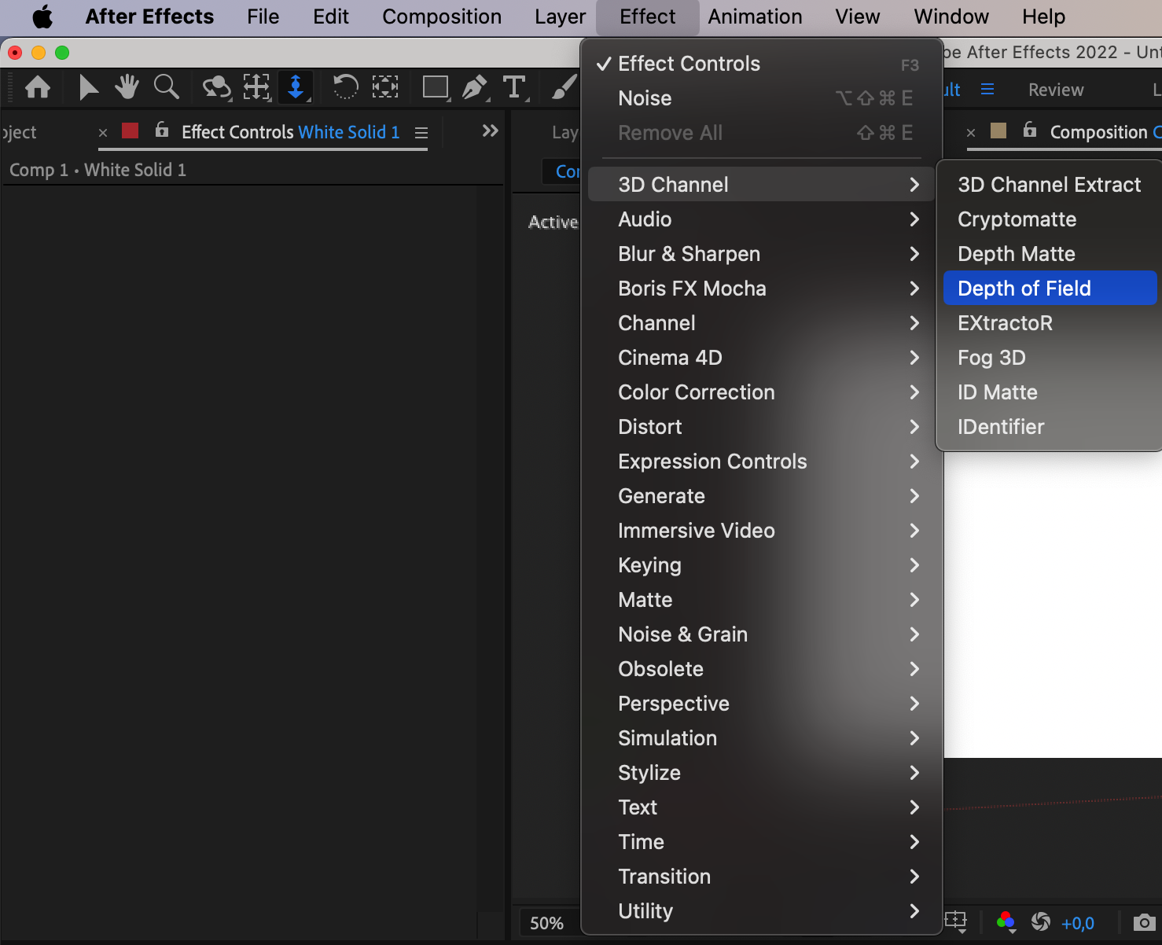This screenshot has height=945, width=1162.
Task: Choose Fog 3D effect
Action: point(1050,358)
